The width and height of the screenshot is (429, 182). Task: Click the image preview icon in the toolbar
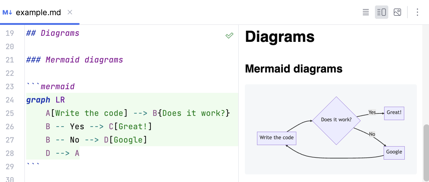pos(397,12)
